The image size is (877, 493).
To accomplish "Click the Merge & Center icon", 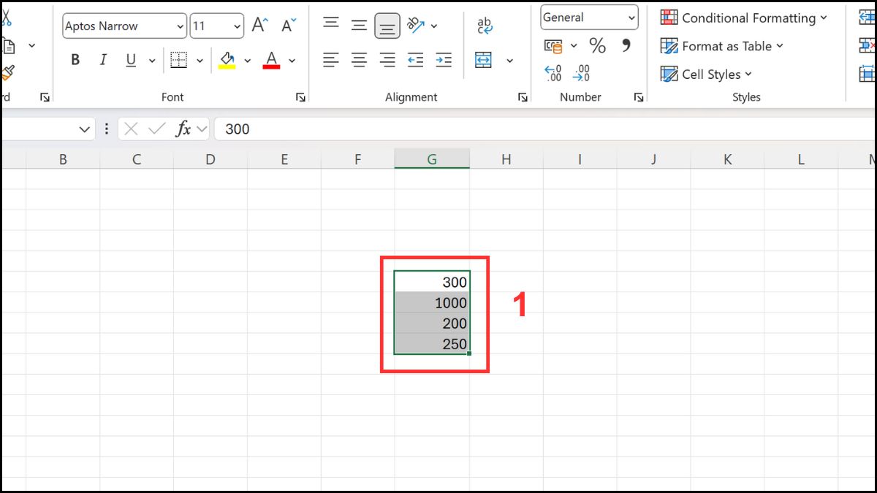I will [x=483, y=60].
